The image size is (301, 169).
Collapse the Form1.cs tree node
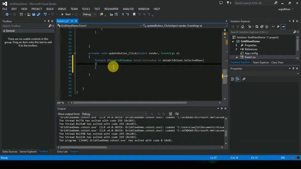(237, 57)
